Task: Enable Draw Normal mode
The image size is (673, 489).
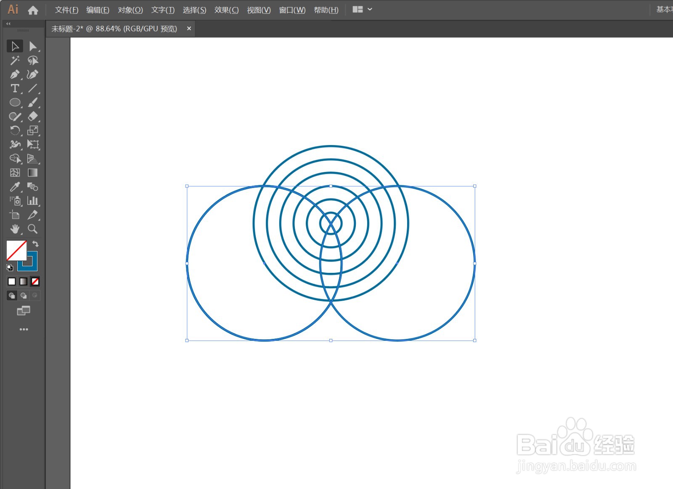Action: 12,296
